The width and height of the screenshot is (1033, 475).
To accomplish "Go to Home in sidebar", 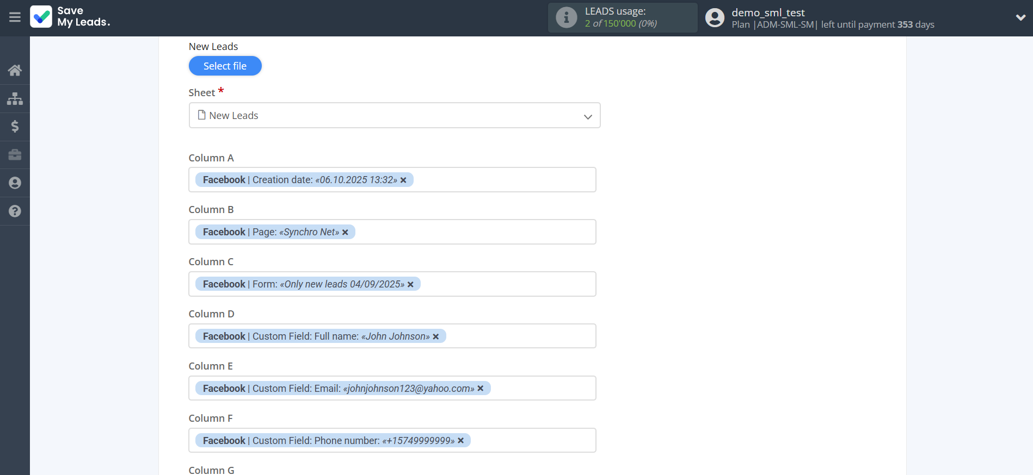I will pyautogui.click(x=15, y=70).
